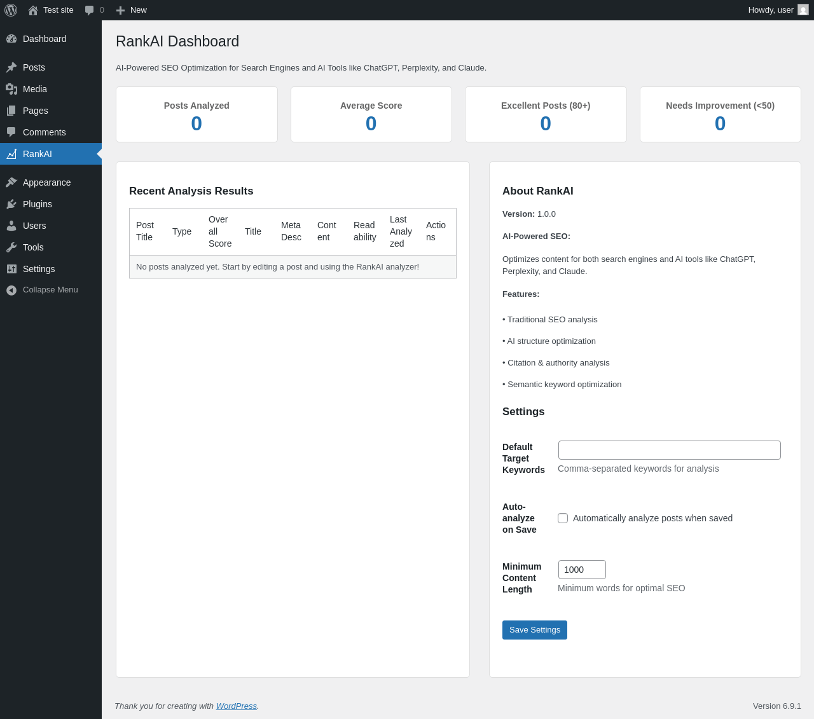814x719 pixels.
Task: Click the 'AI structure optimization' feature line
Action: [x=549, y=341]
